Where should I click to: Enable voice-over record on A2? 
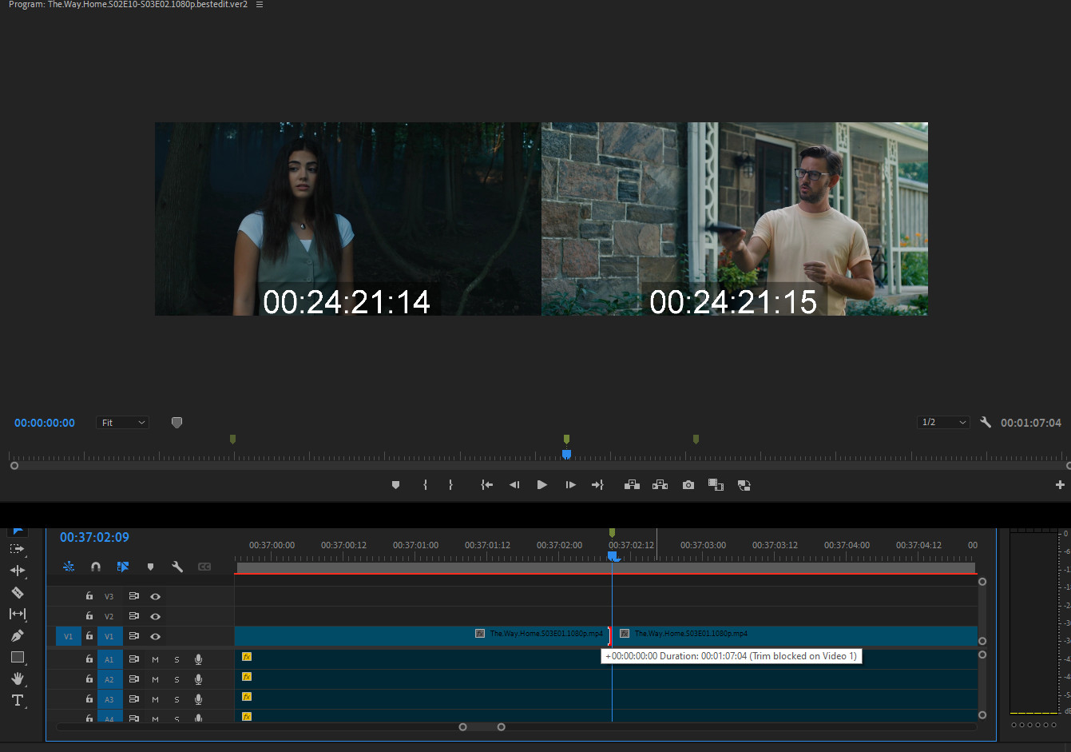click(x=198, y=679)
